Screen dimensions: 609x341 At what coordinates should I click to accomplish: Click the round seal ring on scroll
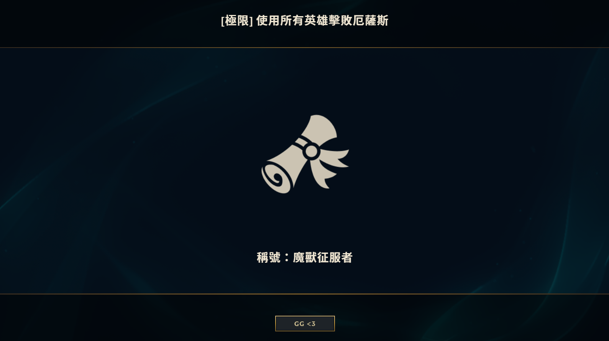(x=311, y=152)
